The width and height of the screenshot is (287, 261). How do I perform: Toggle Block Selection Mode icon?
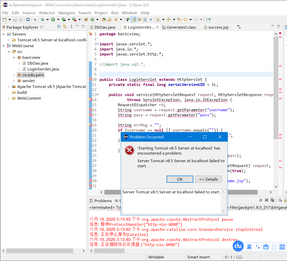145,20
